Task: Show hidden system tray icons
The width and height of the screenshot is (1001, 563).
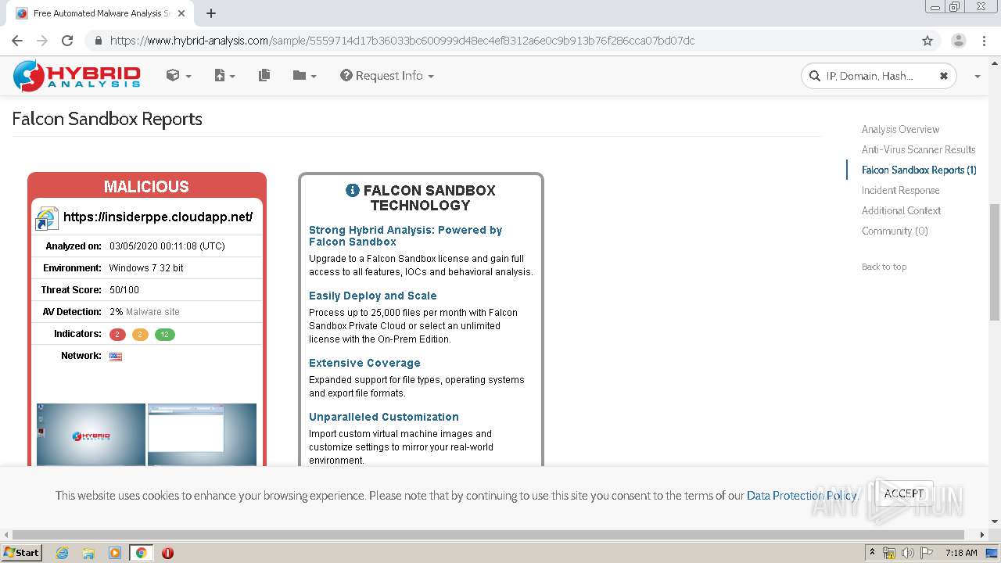Action: (872, 553)
